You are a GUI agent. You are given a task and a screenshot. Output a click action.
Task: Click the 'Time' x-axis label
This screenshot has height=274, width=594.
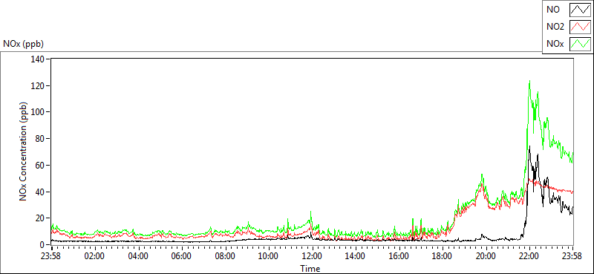pyautogui.click(x=310, y=269)
